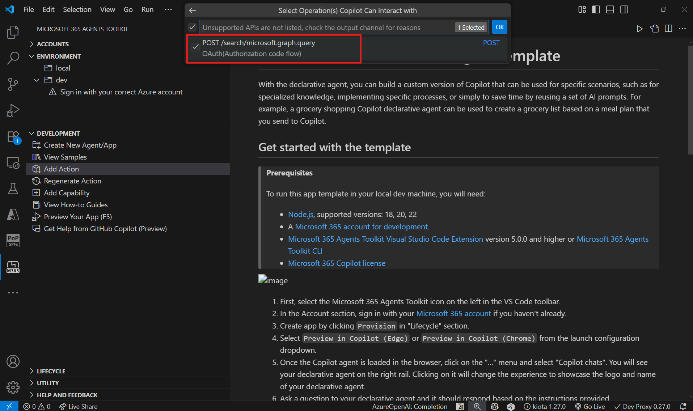Open the Testing flask view
Screen dimensions: 693x411
click(x=13, y=188)
